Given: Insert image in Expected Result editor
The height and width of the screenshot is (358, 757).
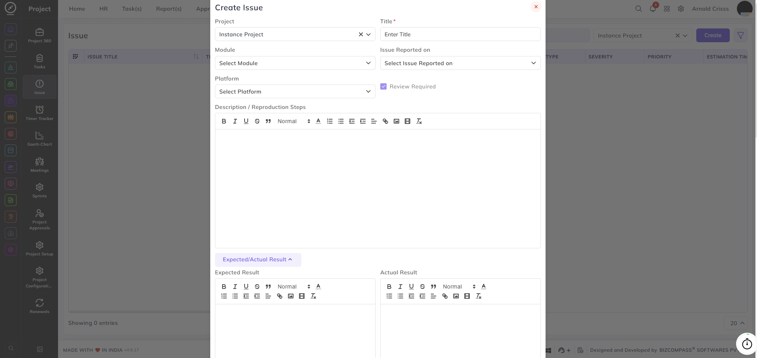Looking at the screenshot, I should coord(291,296).
